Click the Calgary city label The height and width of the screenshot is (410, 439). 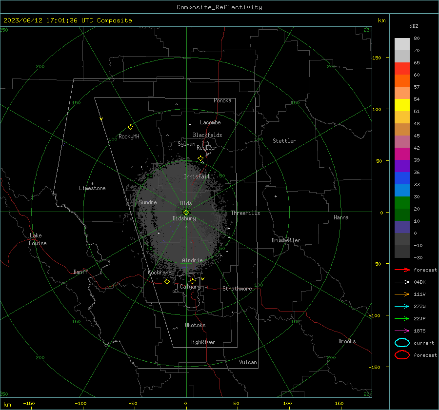click(190, 287)
